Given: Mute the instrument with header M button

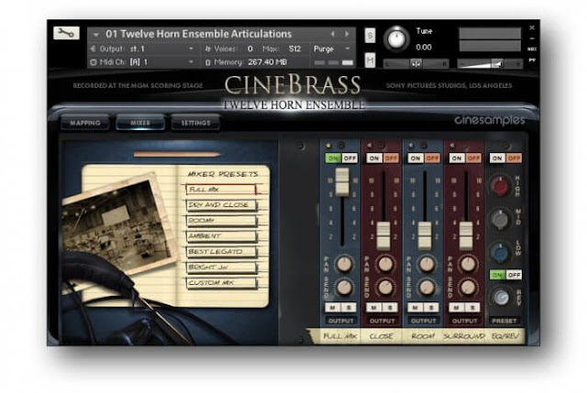Looking at the screenshot, I should (x=370, y=60).
